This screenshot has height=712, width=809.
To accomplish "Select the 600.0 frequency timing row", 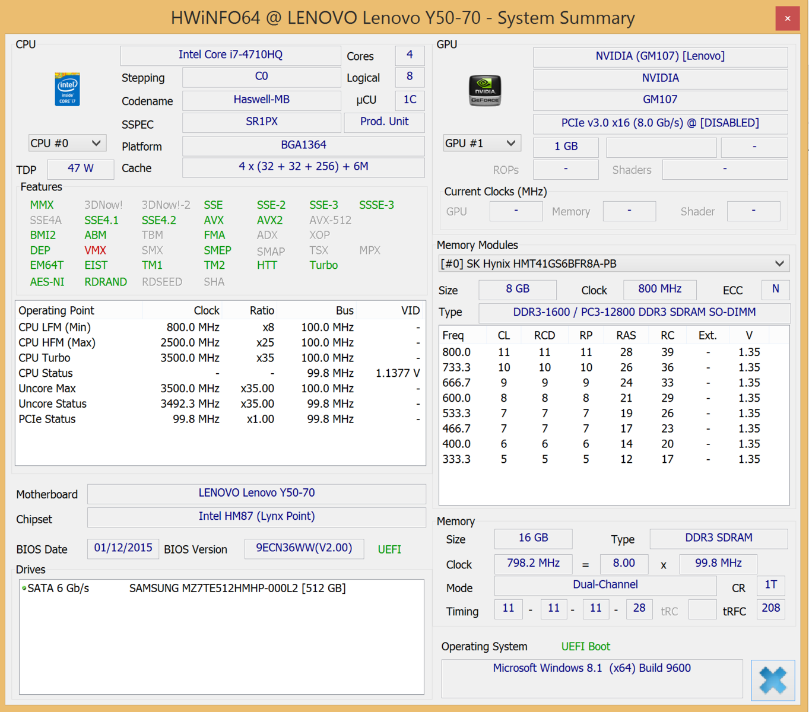I will click(614, 398).
